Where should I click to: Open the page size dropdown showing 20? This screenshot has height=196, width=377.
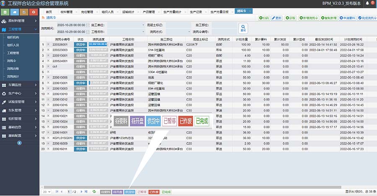click(x=46, y=191)
